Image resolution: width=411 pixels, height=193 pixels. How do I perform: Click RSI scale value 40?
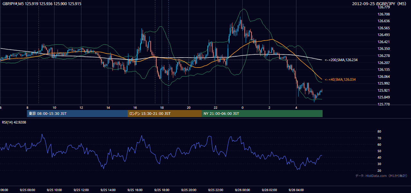(379, 157)
